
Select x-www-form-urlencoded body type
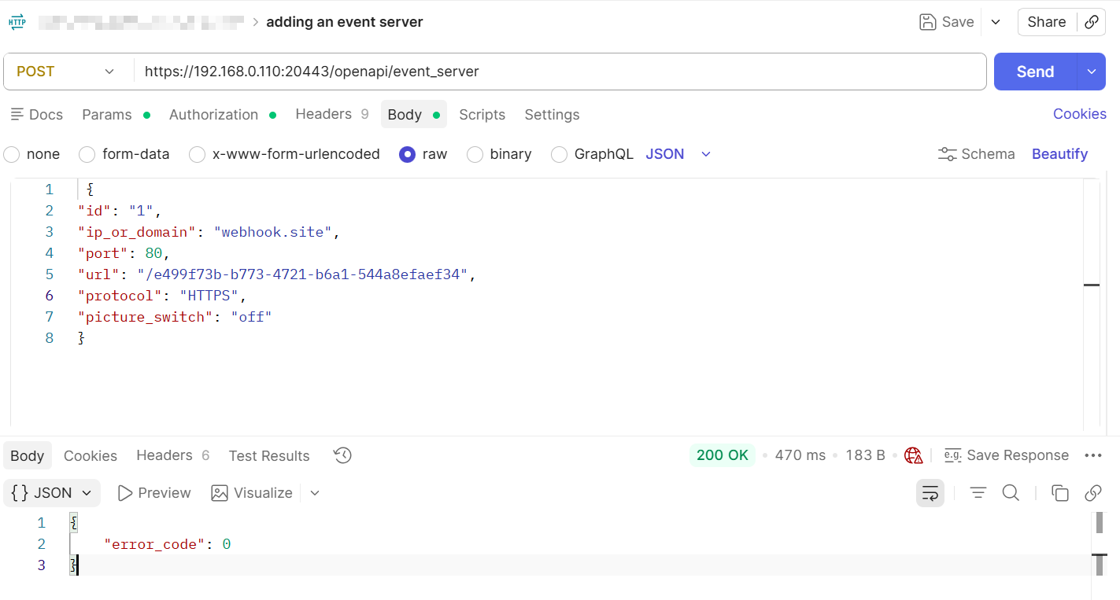(198, 154)
